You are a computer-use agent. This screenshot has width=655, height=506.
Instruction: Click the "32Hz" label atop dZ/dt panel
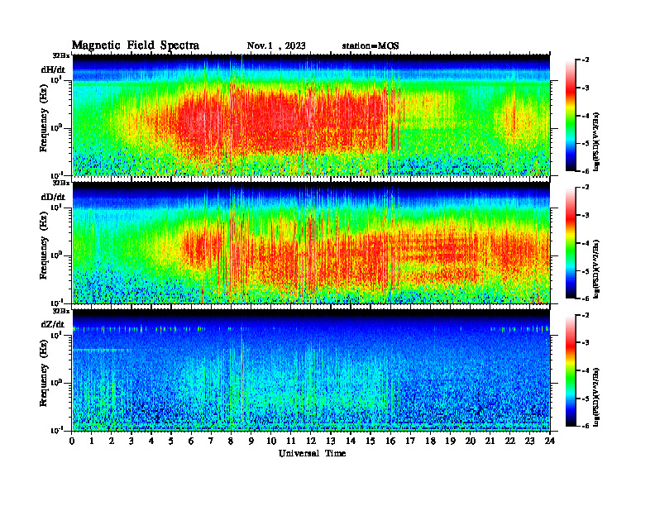[61, 311]
